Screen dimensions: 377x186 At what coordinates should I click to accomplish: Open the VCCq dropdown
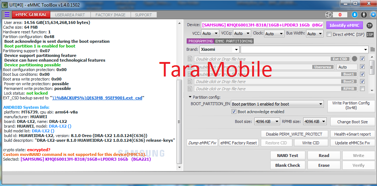tap(242, 33)
